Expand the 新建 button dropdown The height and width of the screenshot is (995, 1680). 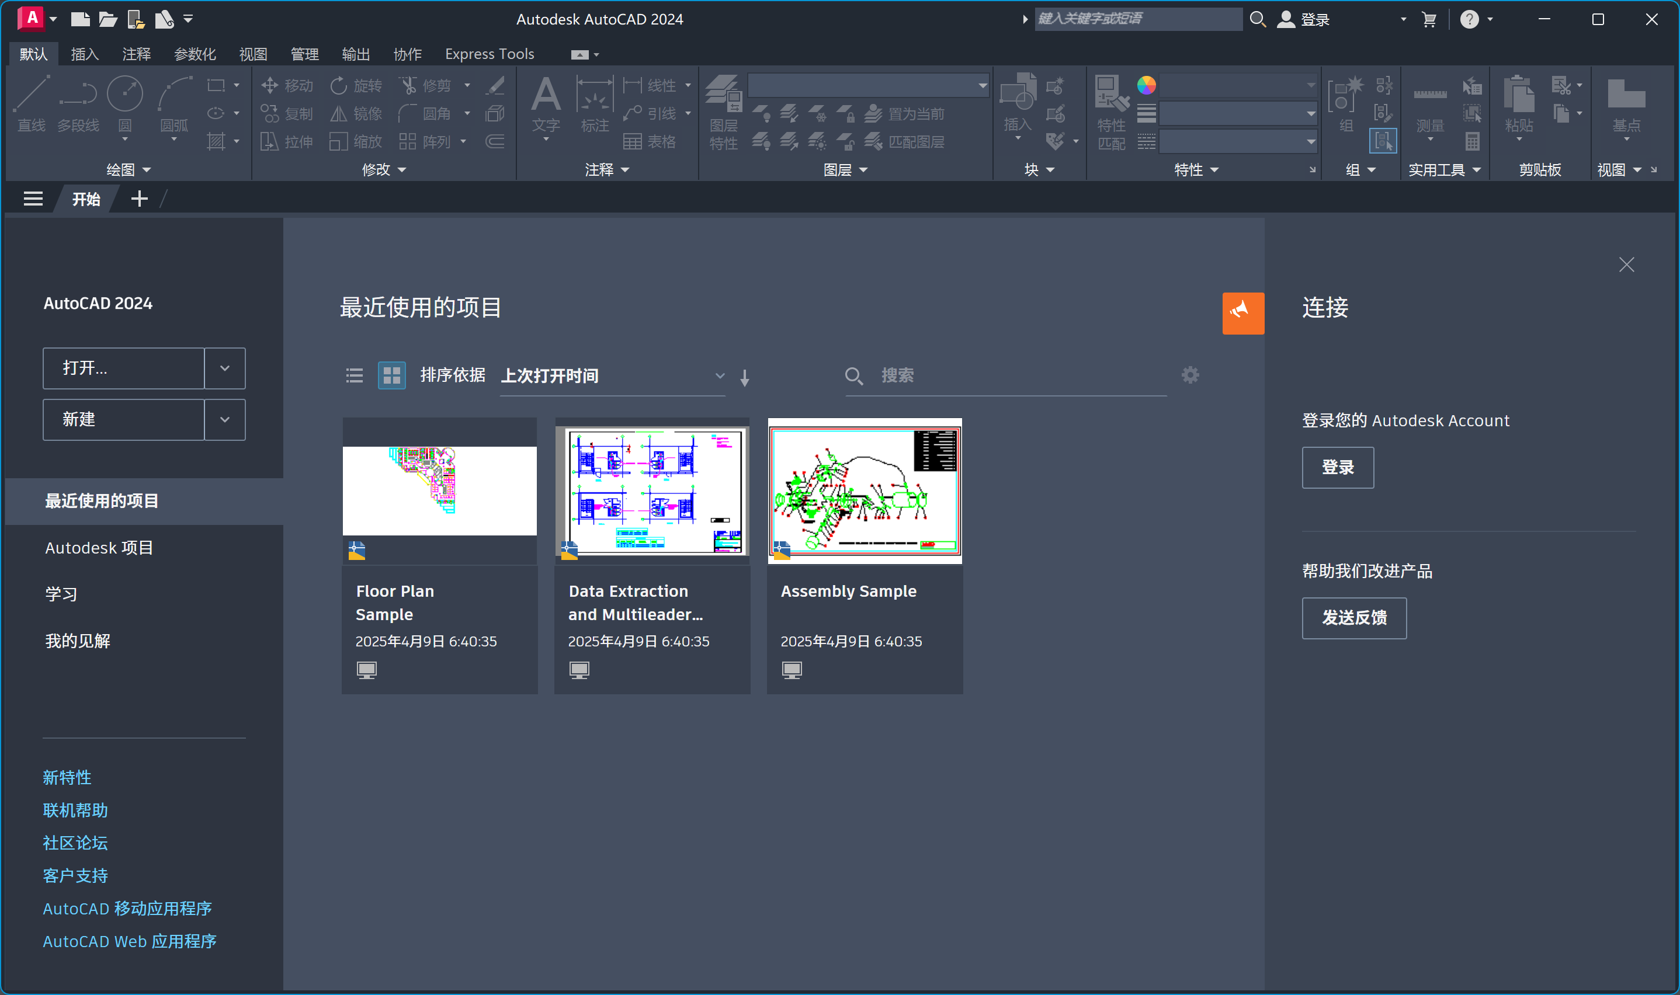click(225, 419)
